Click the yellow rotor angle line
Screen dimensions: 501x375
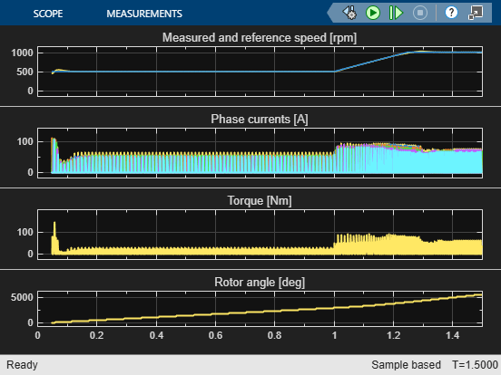pos(256,312)
